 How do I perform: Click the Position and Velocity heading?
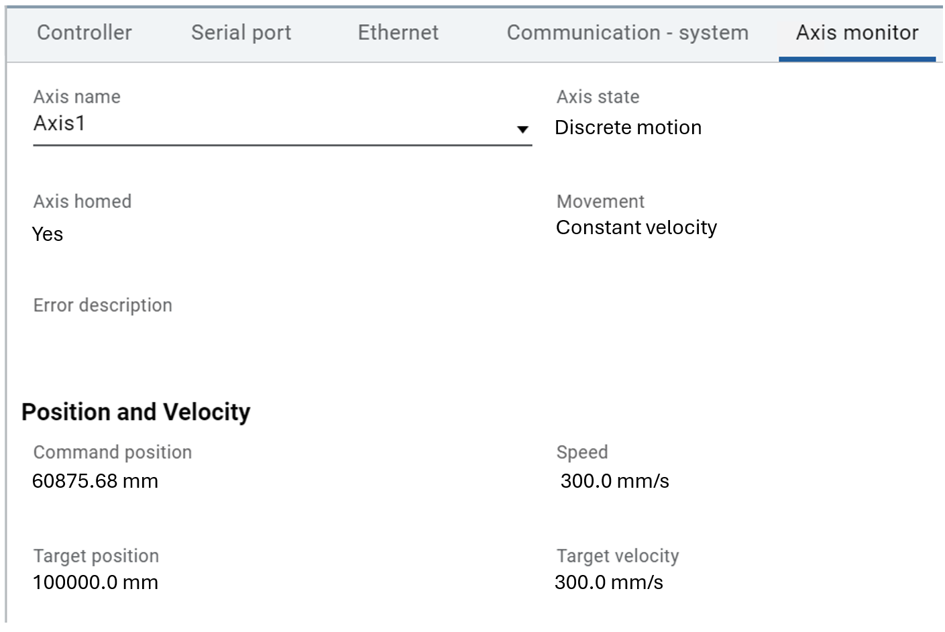click(135, 412)
